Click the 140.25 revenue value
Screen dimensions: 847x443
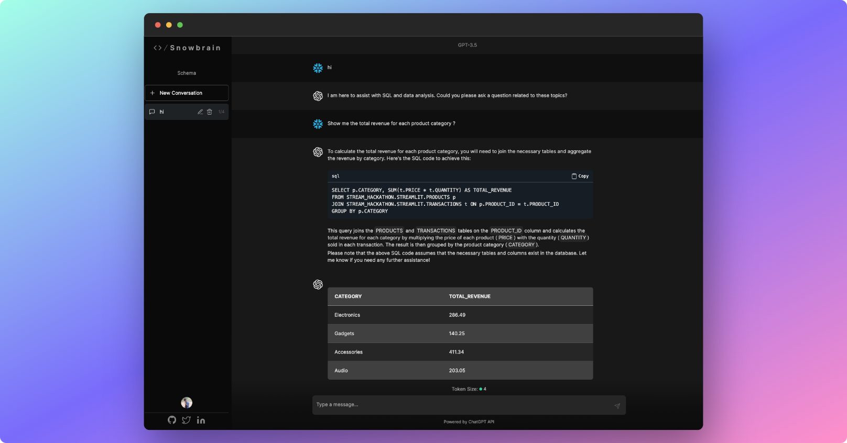(457, 334)
